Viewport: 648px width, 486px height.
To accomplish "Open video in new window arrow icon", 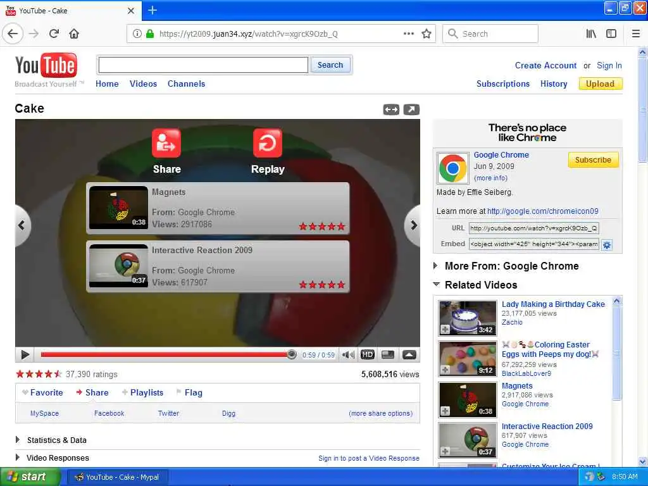I will pyautogui.click(x=411, y=109).
